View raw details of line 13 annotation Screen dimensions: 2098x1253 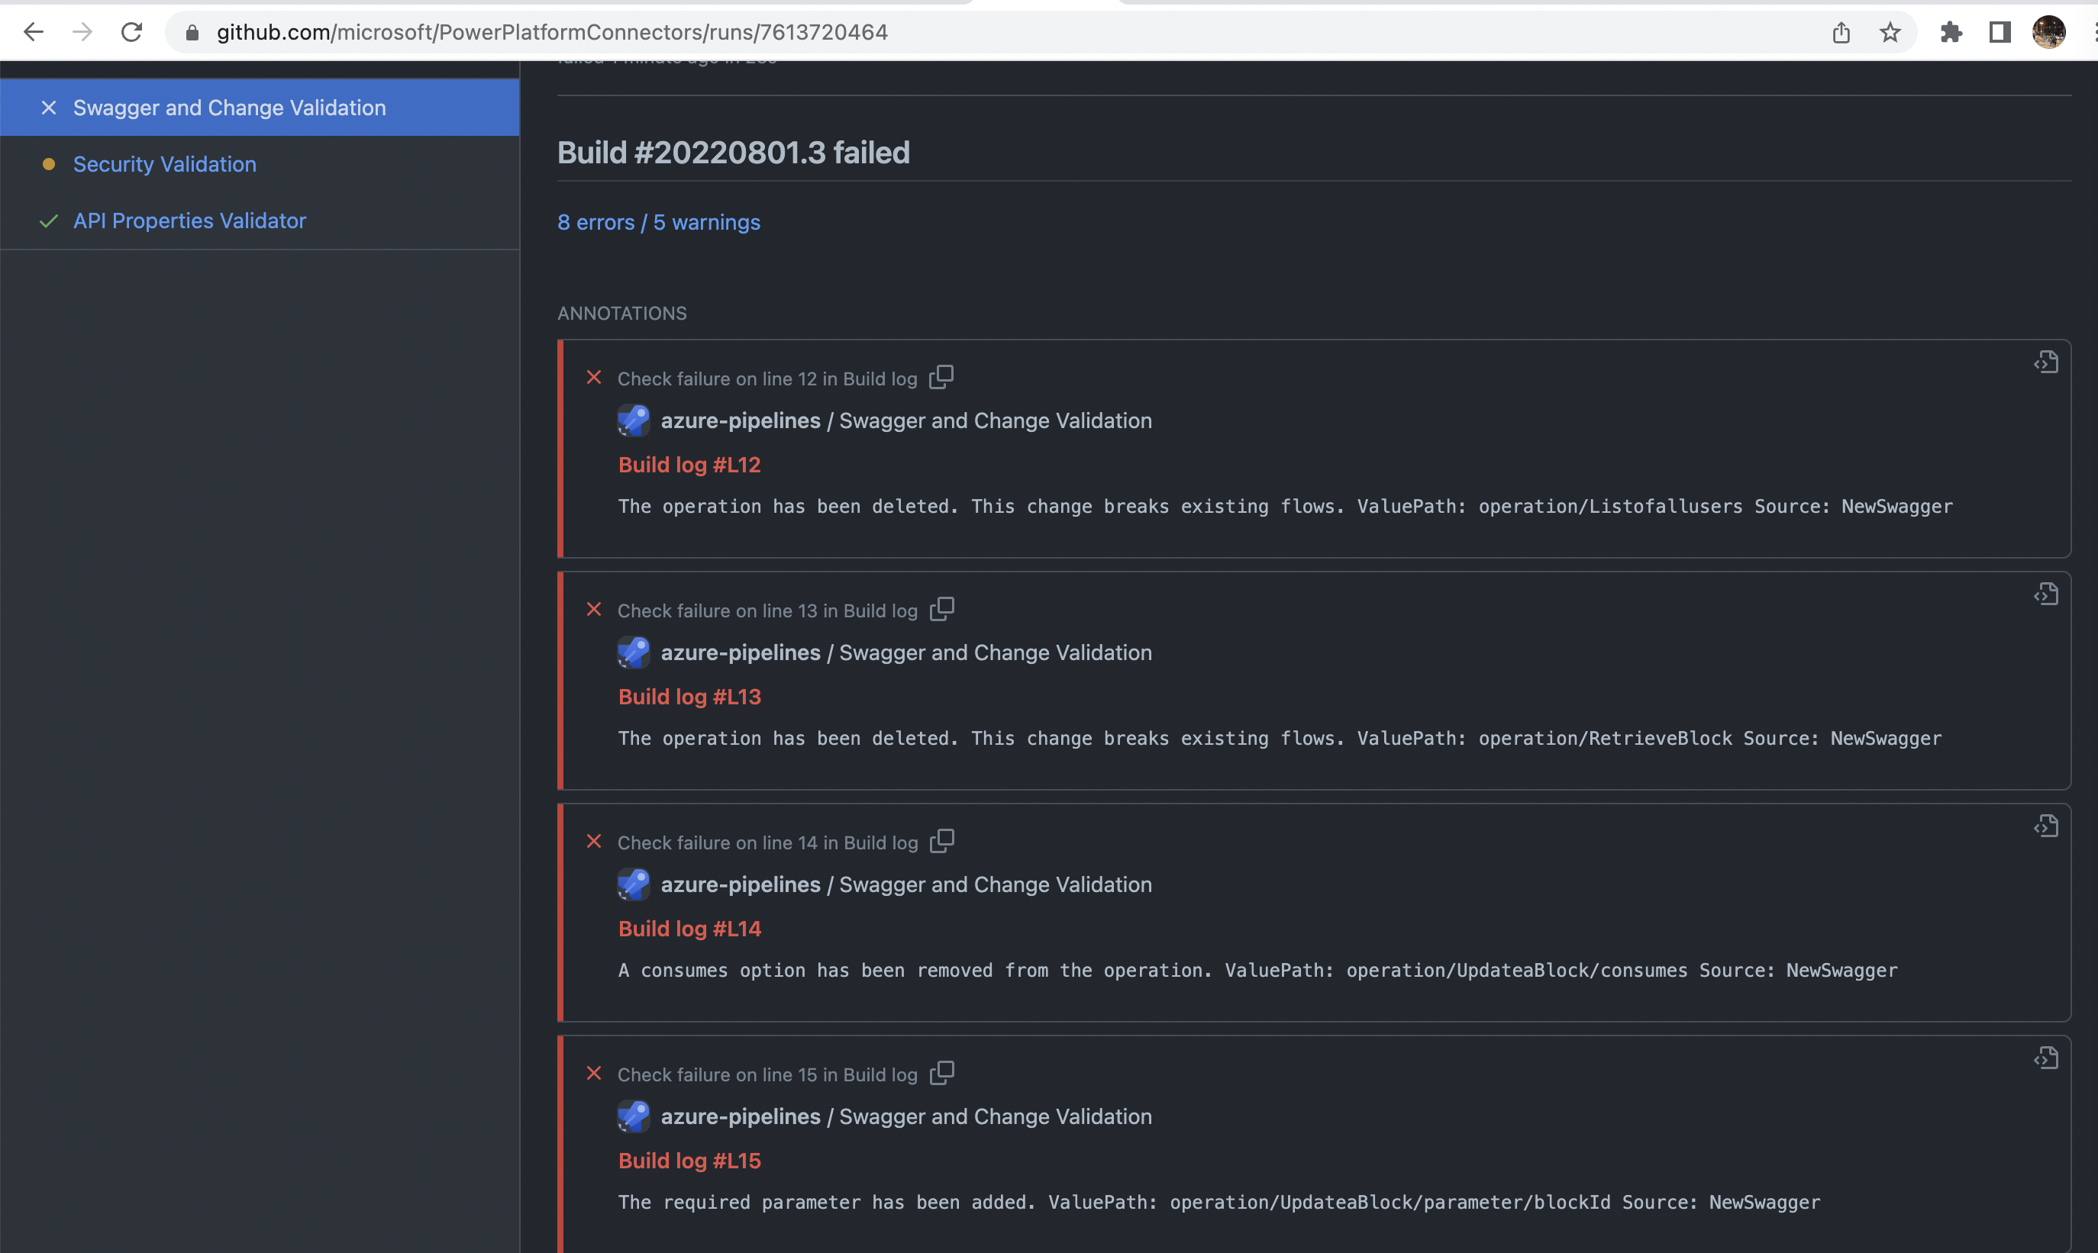coord(2045,595)
